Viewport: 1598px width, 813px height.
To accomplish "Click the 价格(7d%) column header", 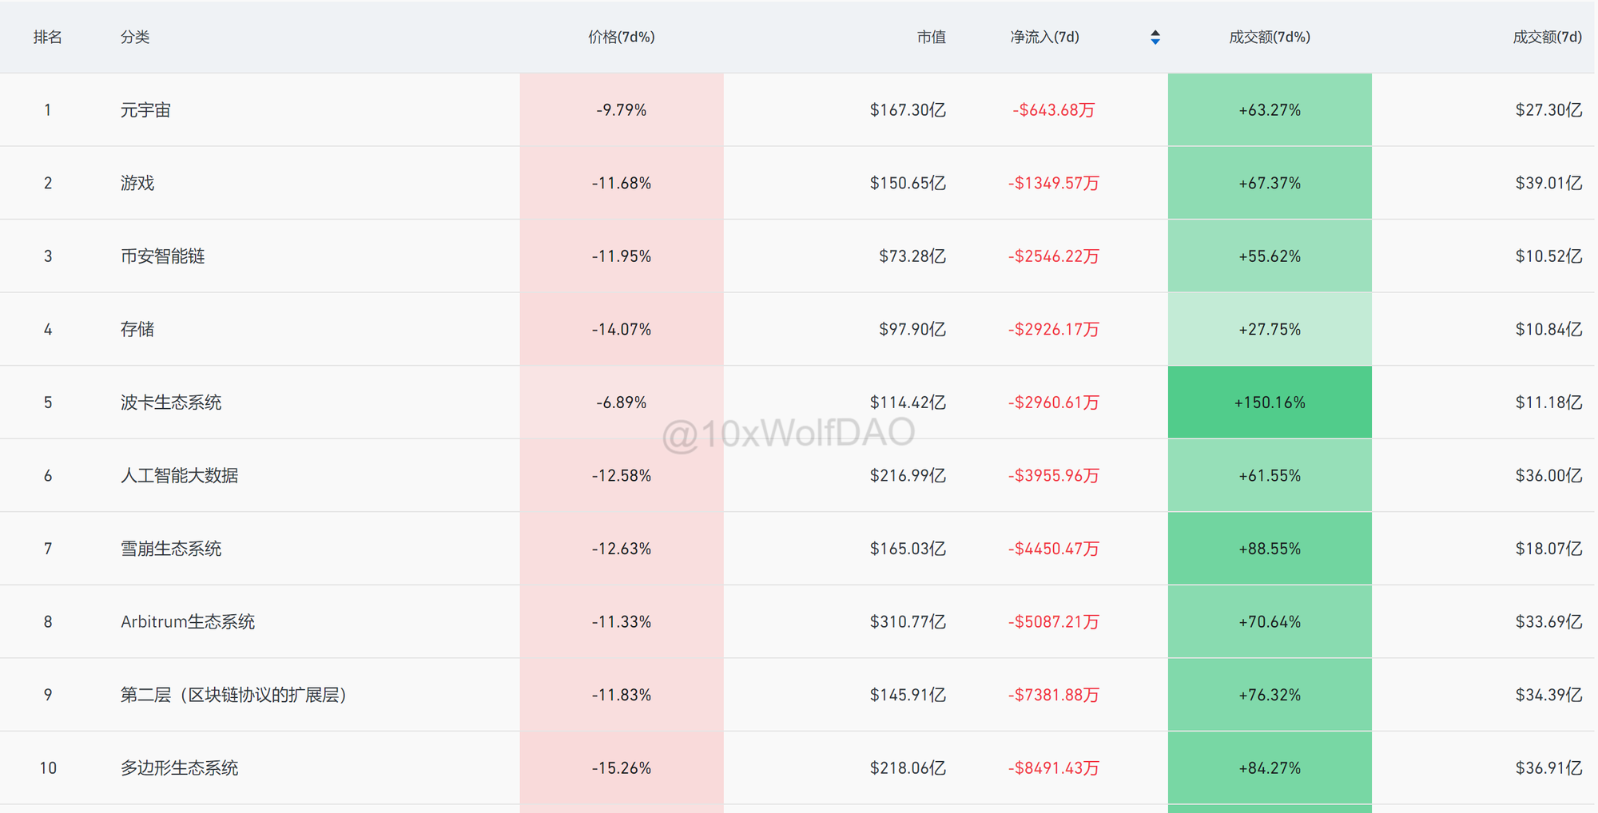I will (622, 38).
